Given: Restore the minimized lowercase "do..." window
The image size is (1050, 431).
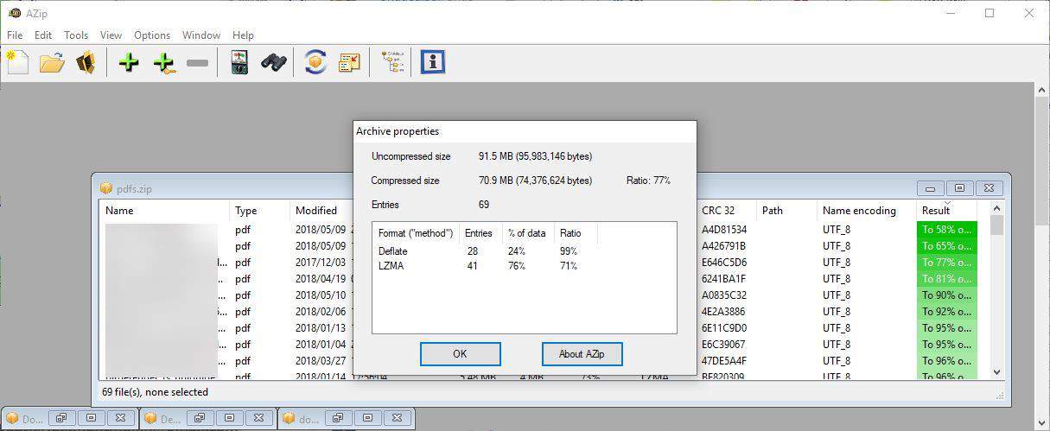Looking at the screenshot, I should [337, 418].
